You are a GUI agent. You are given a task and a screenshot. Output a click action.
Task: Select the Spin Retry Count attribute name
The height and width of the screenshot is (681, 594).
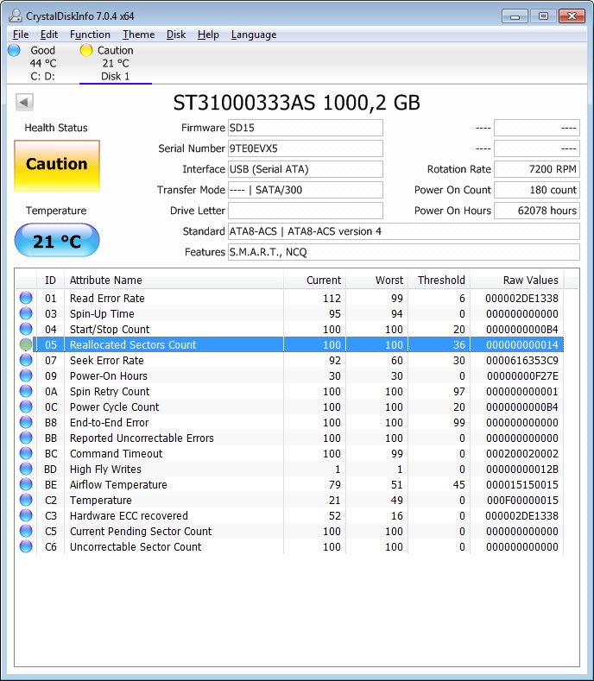click(110, 392)
